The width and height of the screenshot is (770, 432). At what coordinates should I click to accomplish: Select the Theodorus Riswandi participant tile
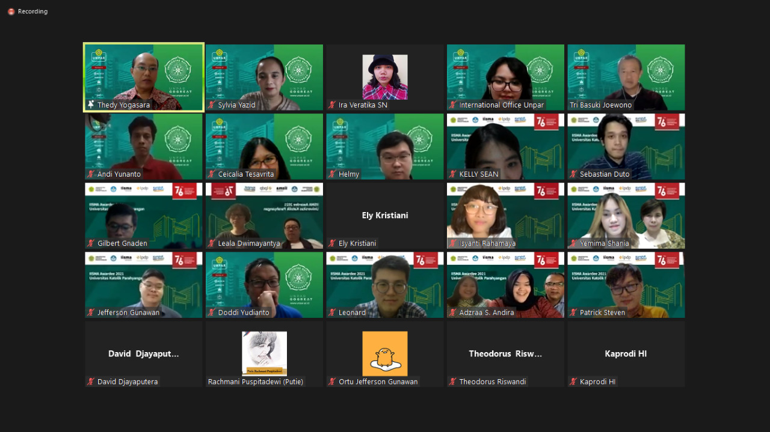tap(505, 353)
